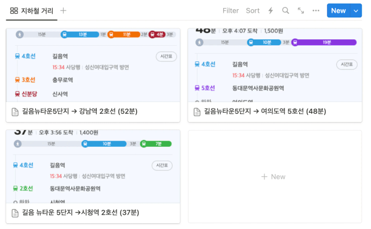Click walking icon in 시청역 route bar
Viewport: 371px width, 229px height.
tap(17, 144)
